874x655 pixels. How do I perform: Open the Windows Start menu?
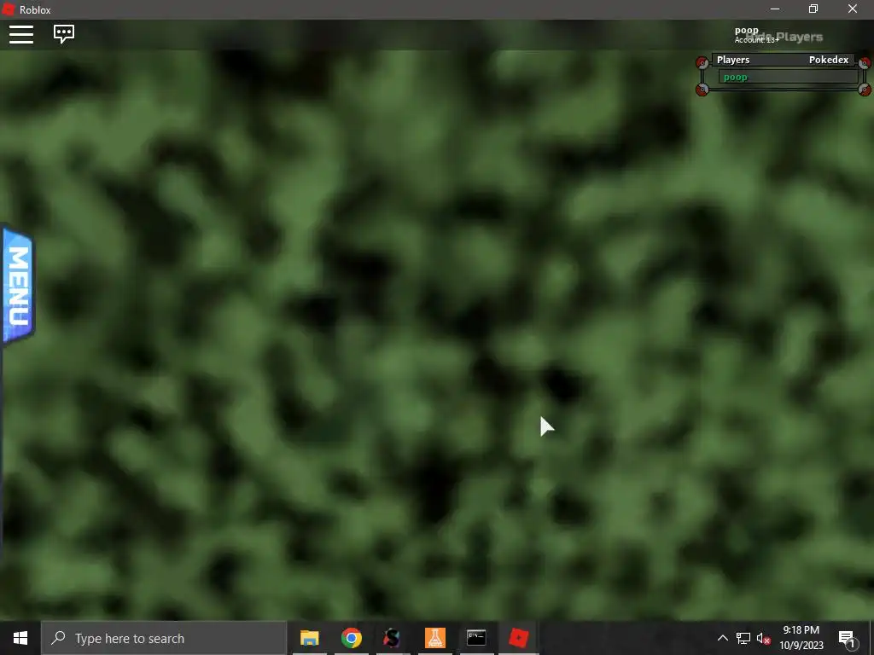click(x=20, y=638)
